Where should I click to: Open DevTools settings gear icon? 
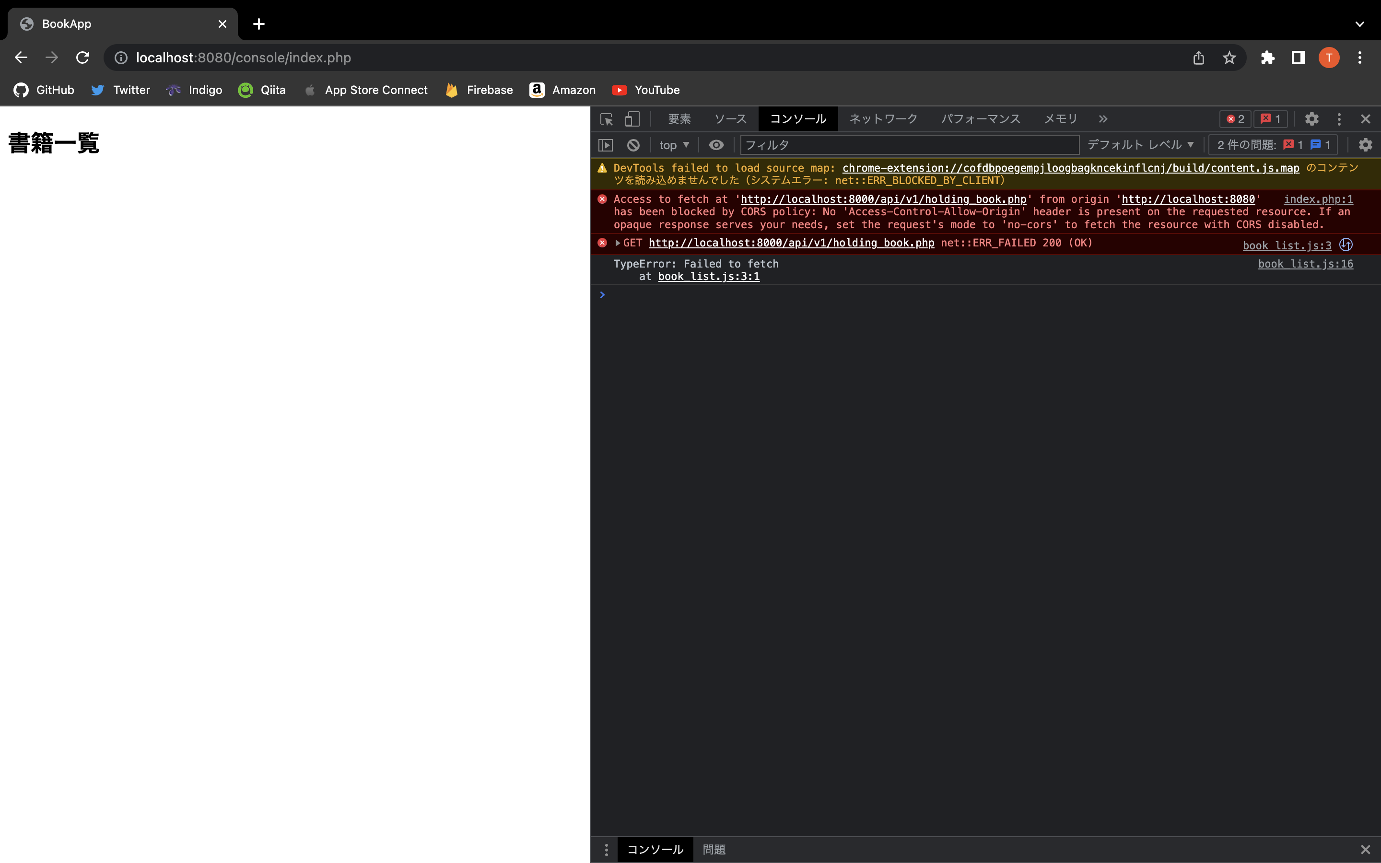1311,119
